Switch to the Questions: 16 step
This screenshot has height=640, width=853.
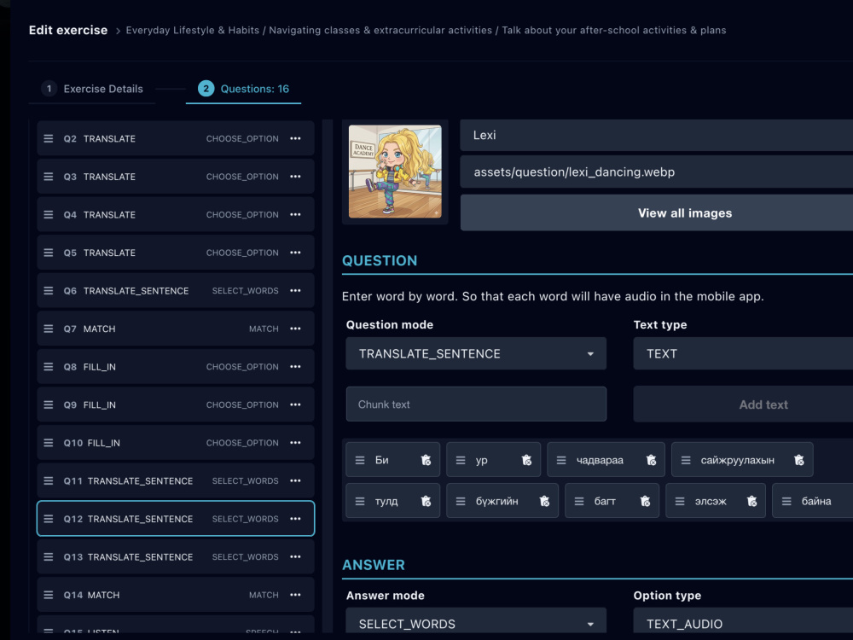(x=244, y=89)
